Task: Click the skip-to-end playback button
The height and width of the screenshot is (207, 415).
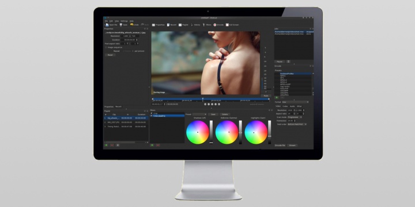Action: coord(219,104)
